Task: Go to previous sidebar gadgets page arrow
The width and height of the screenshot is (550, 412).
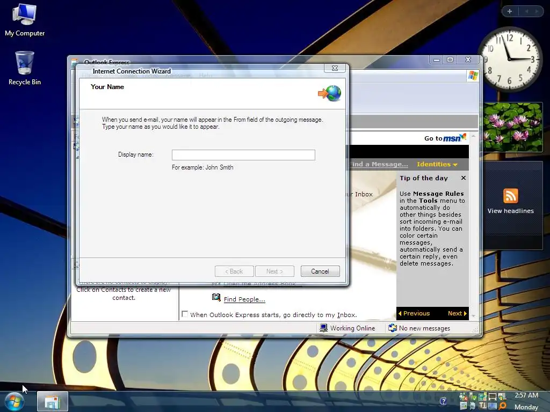Action: pos(526,11)
